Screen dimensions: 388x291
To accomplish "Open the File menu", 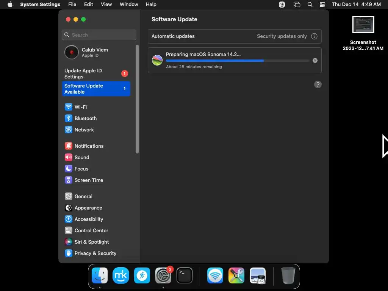I will (72, 5).
